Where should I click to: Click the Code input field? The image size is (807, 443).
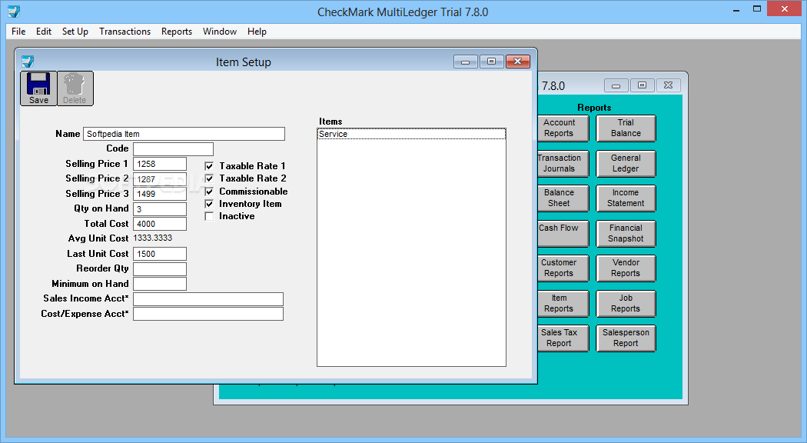click(x=173, y=149)
